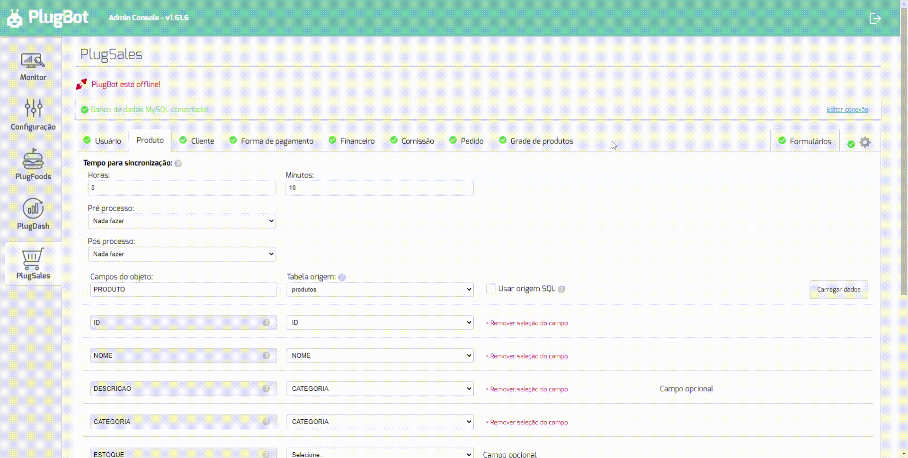Remove field selection for NOME row

(x=527, y=356)
